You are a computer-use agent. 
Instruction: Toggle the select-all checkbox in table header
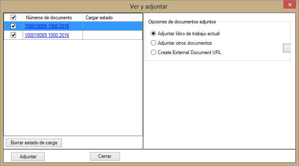[x=13, y=17]
